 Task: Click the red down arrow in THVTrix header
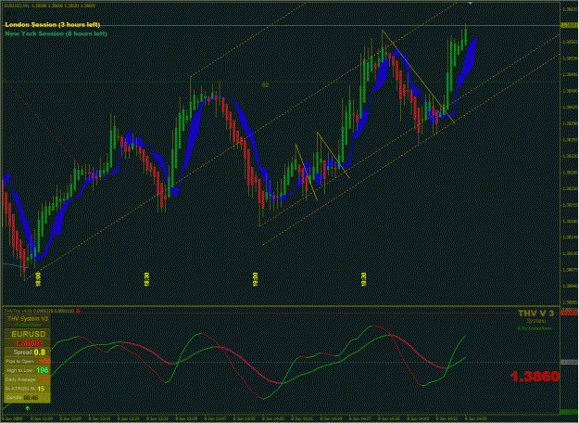click(78, 312)
